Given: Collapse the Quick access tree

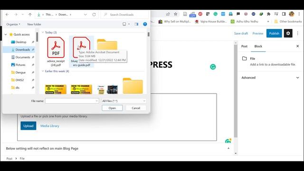Looking at the screenshot, I should click(x=6, y=35).
